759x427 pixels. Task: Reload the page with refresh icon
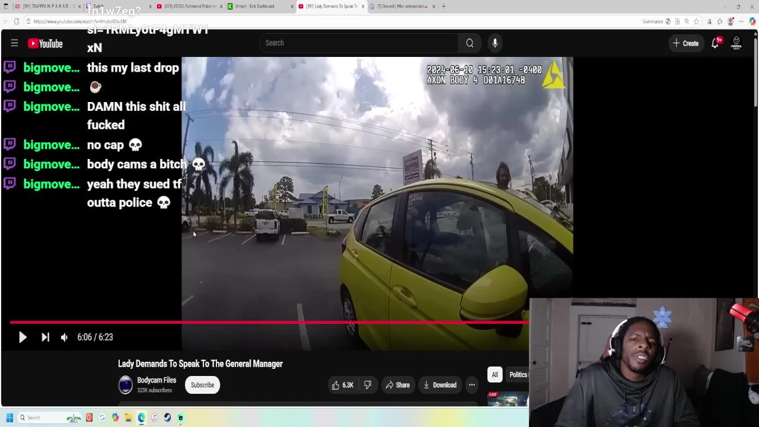coord(16,21)
